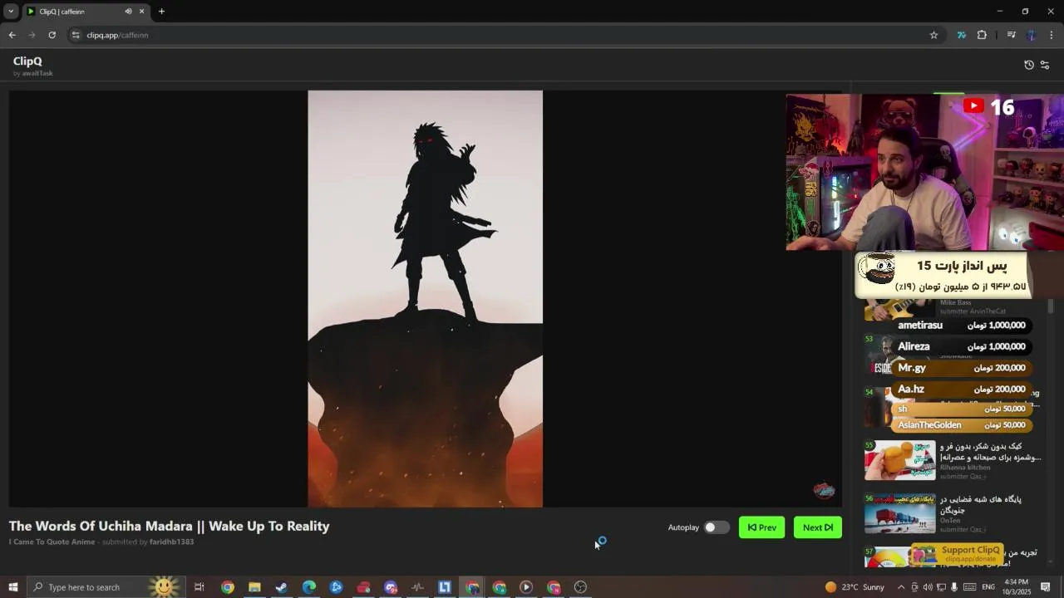Open the touch keyboard tray icon

(x=969, y=587)
